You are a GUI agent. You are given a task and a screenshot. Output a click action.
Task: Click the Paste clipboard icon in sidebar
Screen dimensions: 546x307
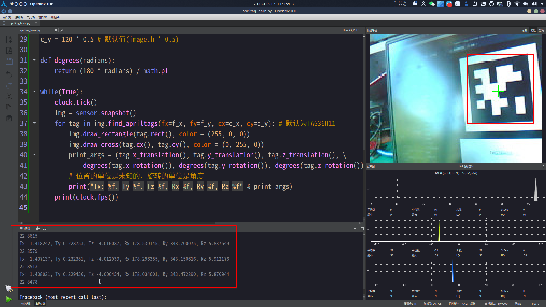pos(9,118)
